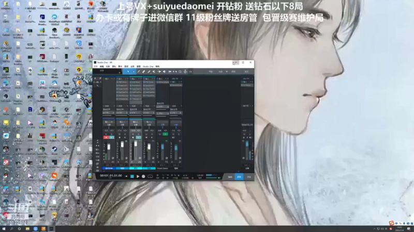Click the IQ button in the toolbar

tap(190, 71)
